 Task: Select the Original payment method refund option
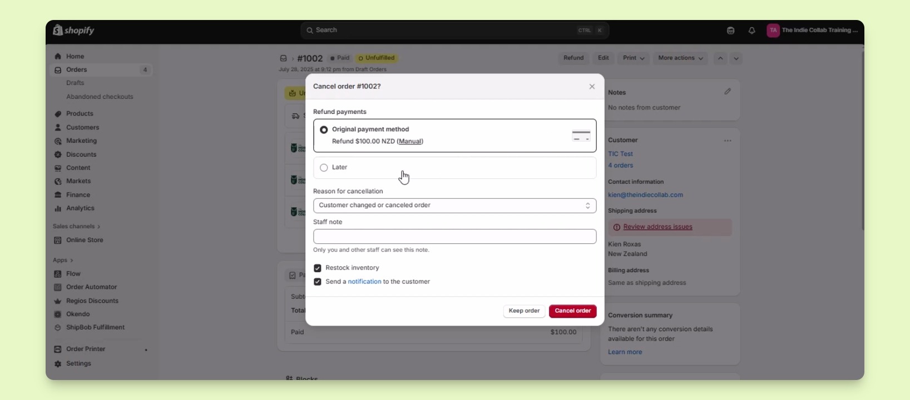pos(324,129)
